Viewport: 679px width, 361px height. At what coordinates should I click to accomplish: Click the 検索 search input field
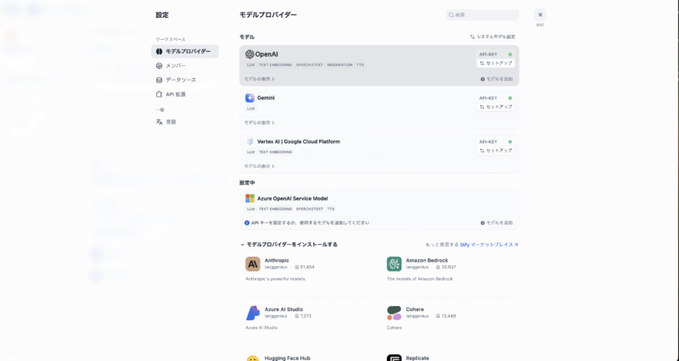click(485, 15)
